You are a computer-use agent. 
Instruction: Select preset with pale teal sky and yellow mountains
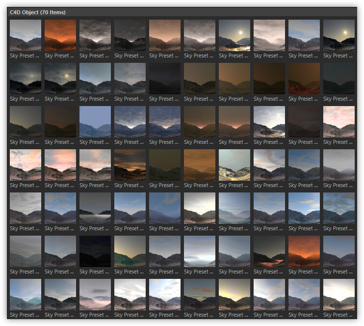tap(234, 165)
